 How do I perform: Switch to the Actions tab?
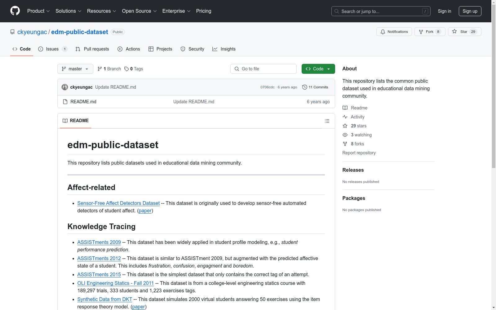(x=129, y=49)
